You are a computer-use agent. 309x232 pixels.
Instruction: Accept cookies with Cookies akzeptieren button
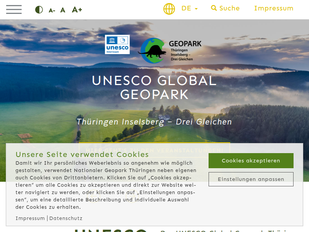tap(251, 160)
